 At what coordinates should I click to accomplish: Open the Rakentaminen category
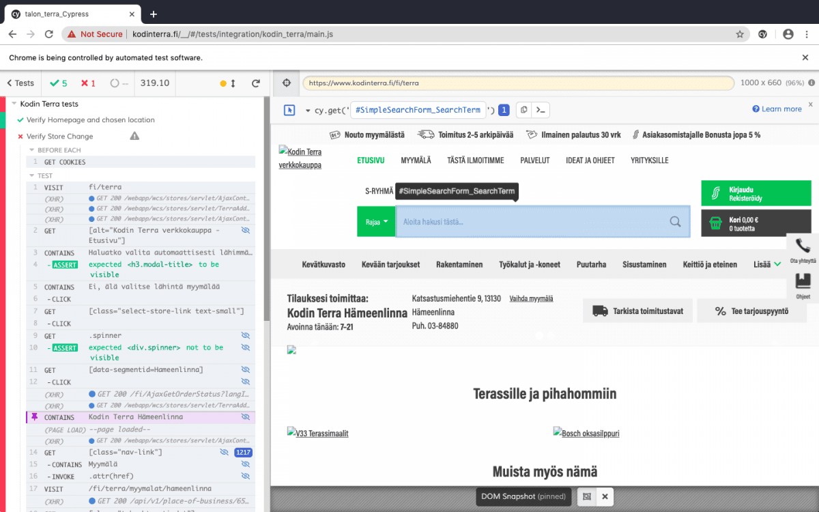459,264
